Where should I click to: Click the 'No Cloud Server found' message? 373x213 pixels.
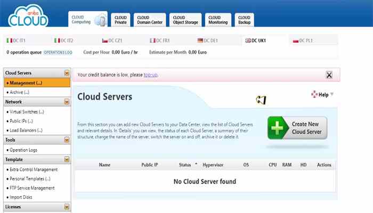[x=205, y=182]
